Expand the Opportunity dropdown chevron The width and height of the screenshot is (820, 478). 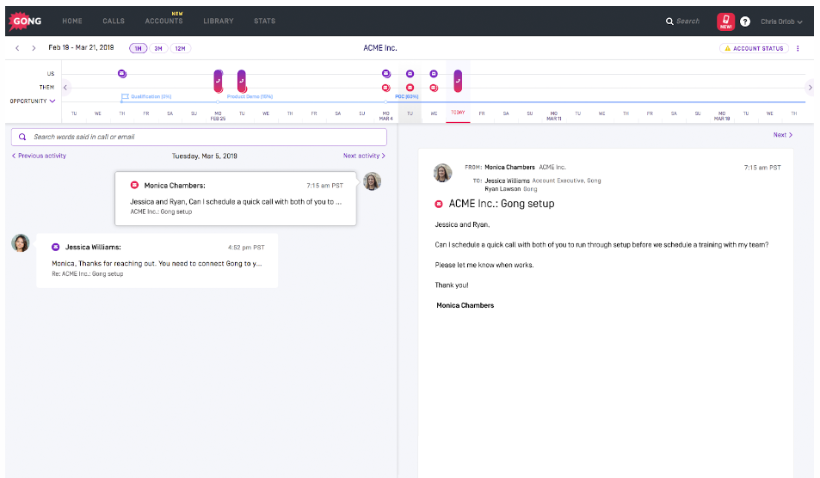(x=52, y=101)
